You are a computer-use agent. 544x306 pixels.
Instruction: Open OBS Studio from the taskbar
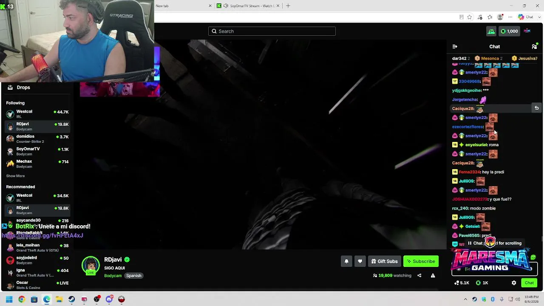click(97, 299)
